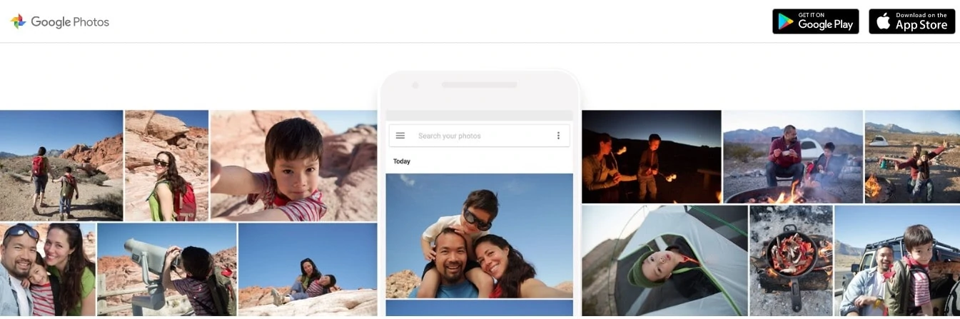Open the family selfie photo in phone mockup
The image size is (960, 319).
click(479, 236)
